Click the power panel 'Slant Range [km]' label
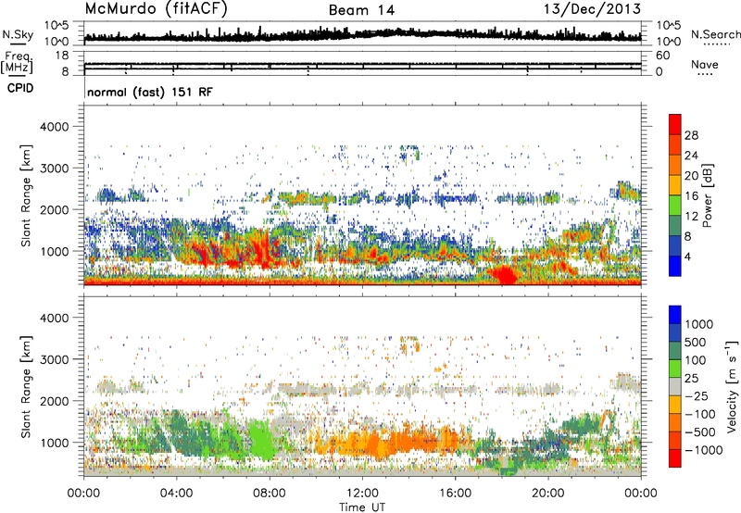Viewport: 741px width, 513px height. coord(26,196)
